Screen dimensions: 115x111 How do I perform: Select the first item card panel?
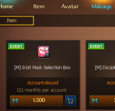[x=43, y=75]
